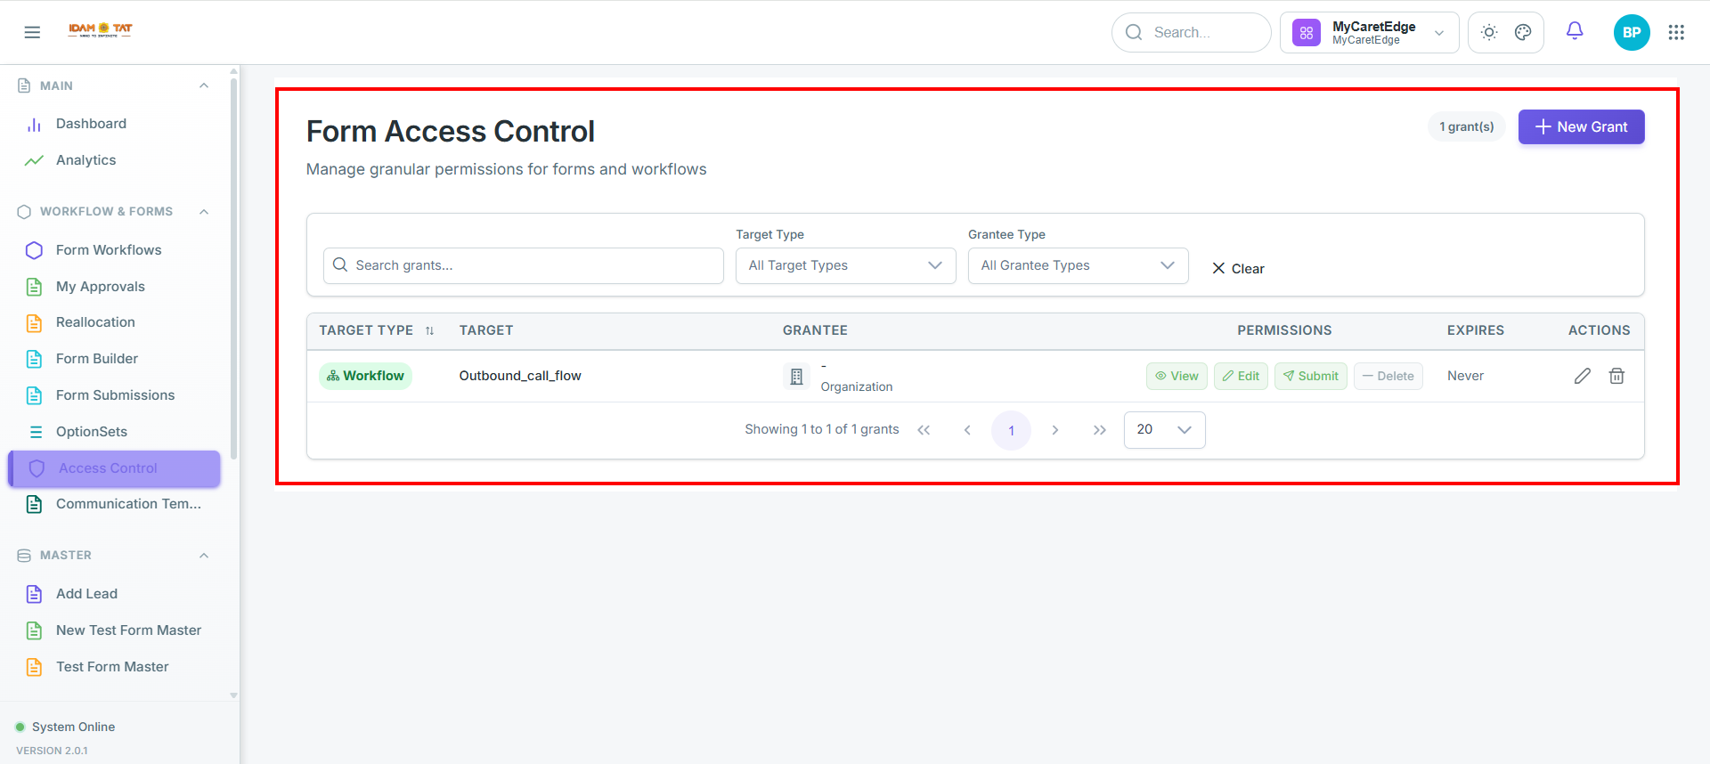Open the MyCaretEdge organization switcher

(1370, 33)
